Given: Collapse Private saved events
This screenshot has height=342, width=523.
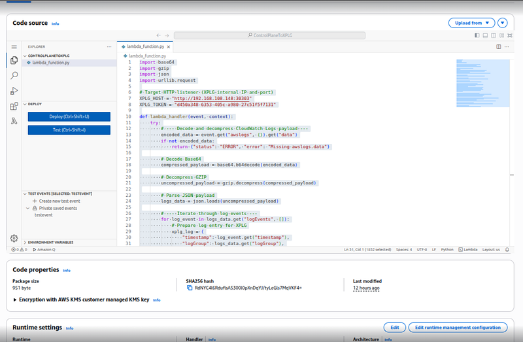Looking at the screenshot, I should (28, 208).
